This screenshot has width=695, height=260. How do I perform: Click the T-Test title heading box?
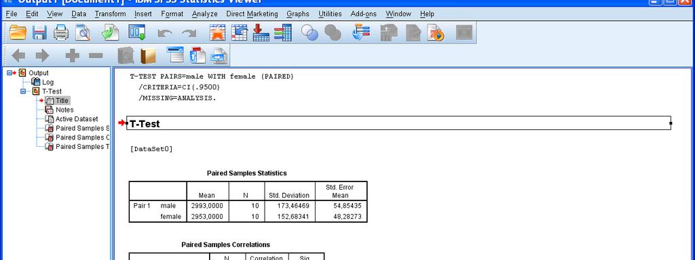[x=398, y=123]
